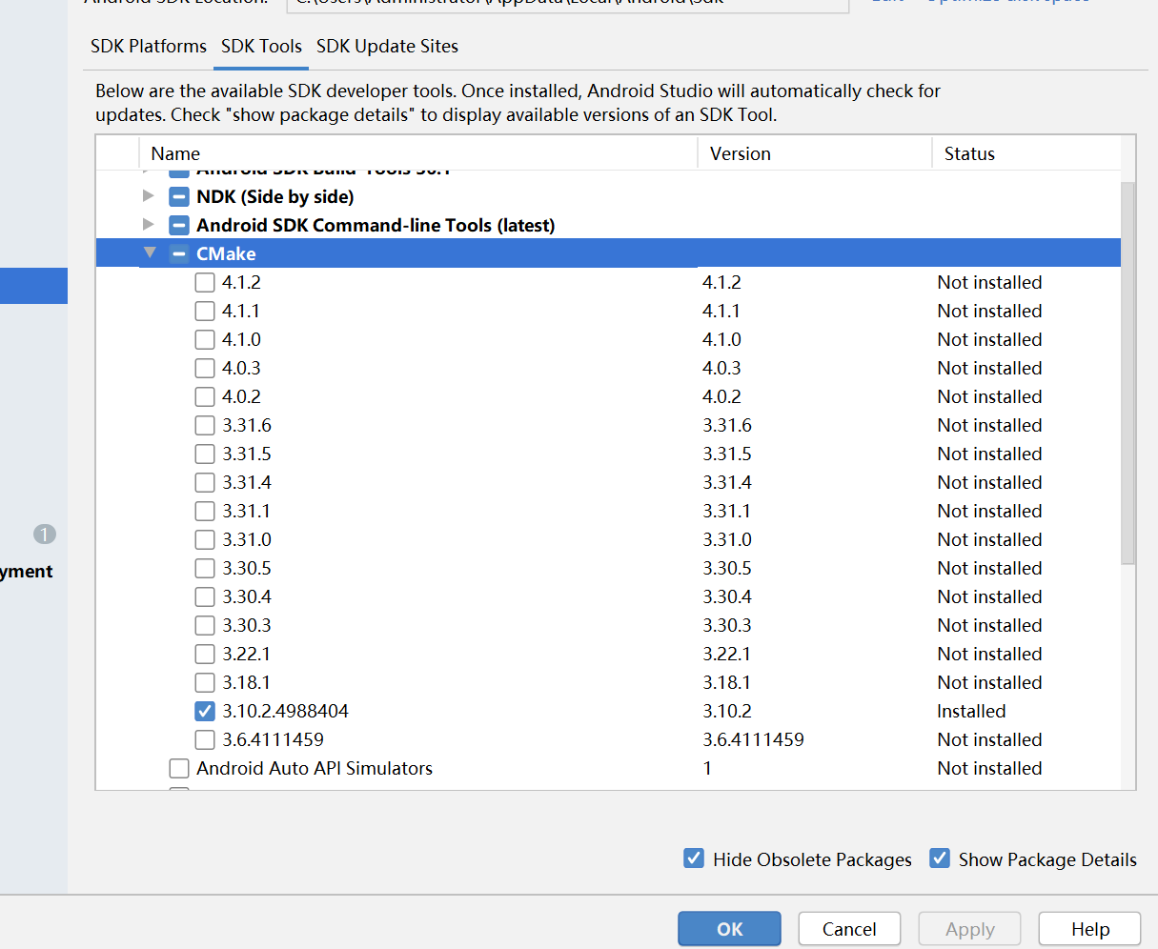Check the CMake 3.30.4 checkbox

(205, 597)
